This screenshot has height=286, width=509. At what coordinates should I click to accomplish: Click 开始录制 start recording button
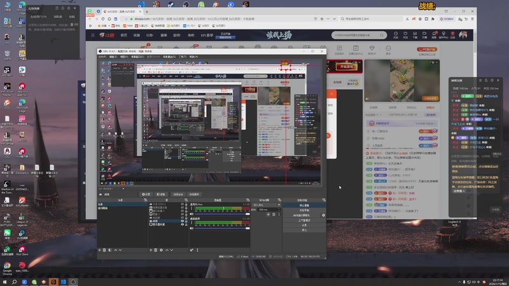304,210
